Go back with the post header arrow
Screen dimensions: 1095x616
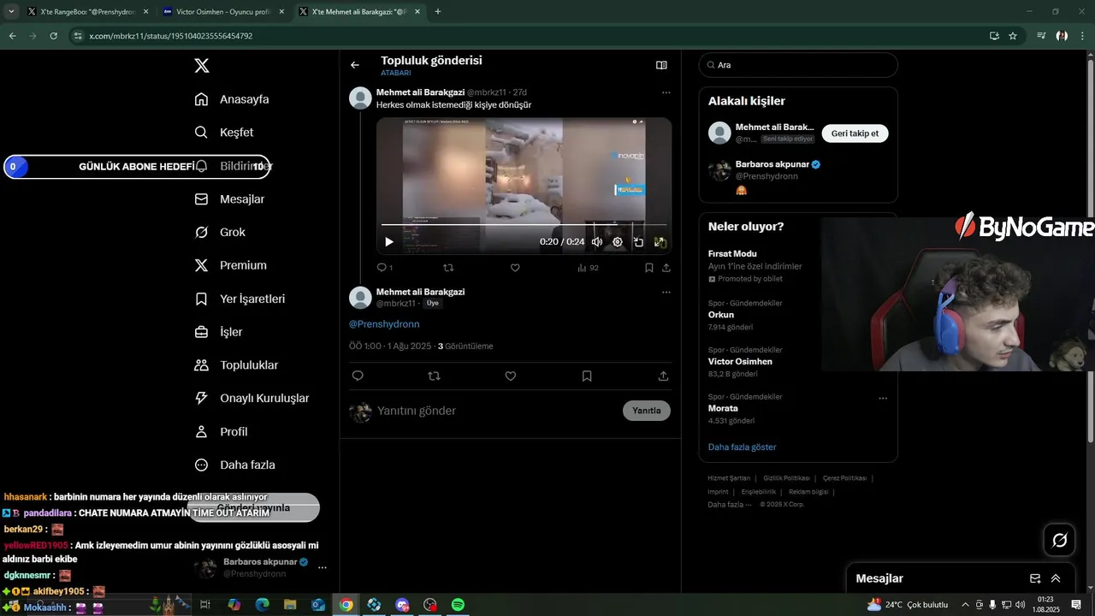355,65
